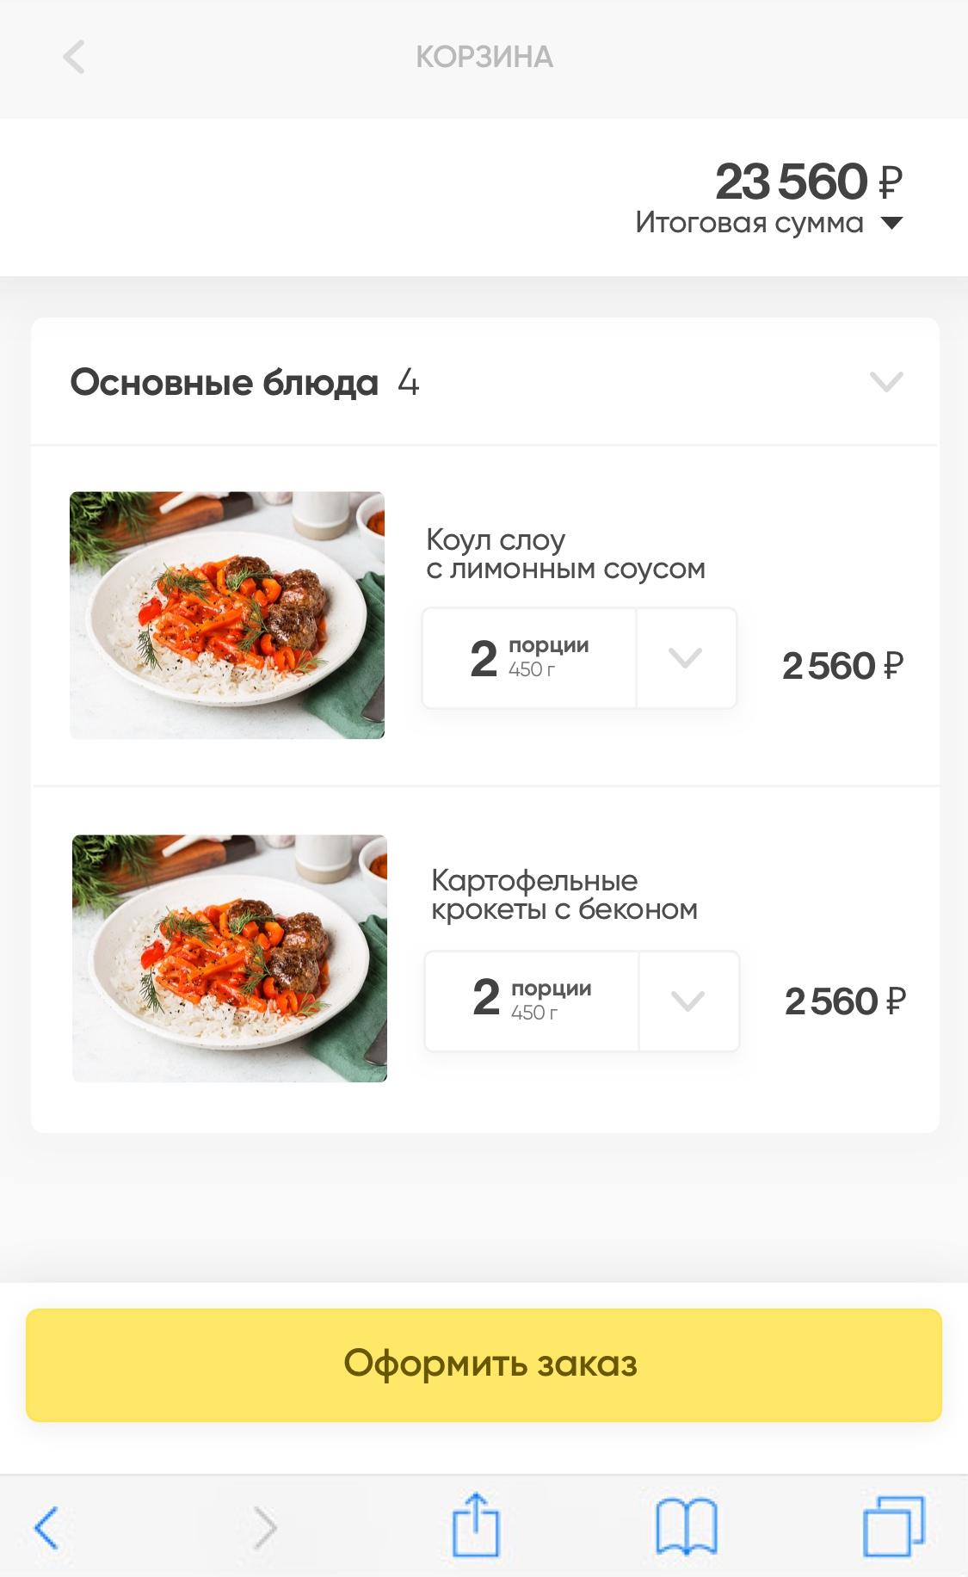Open the Safari tabs overview icon

(x=893, y=1527)
